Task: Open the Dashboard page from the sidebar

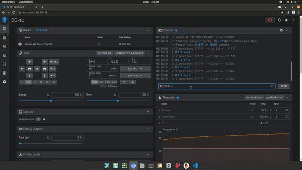Action: 4,29
